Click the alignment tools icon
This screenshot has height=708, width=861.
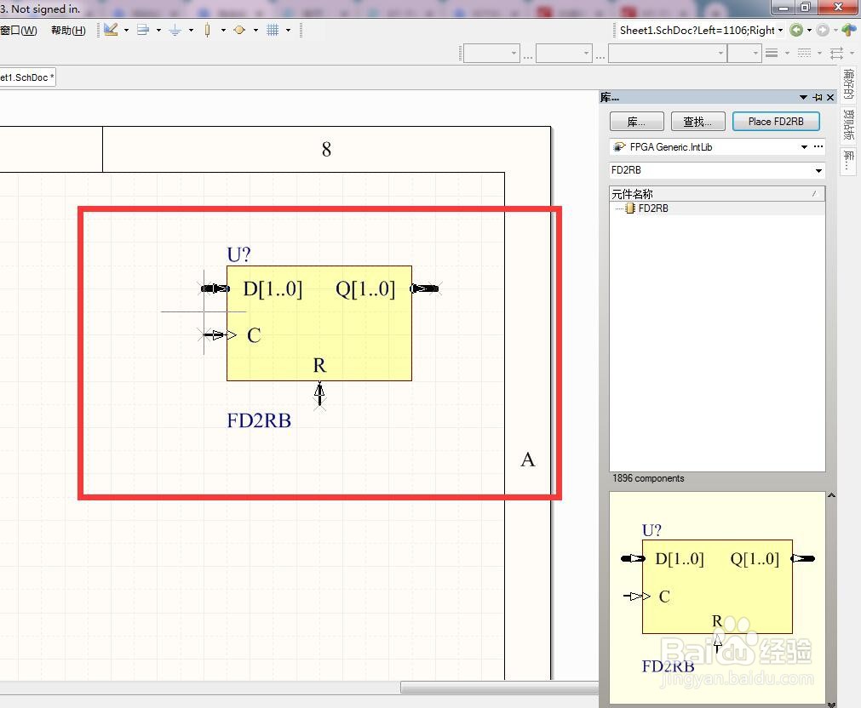coord(143,30)
